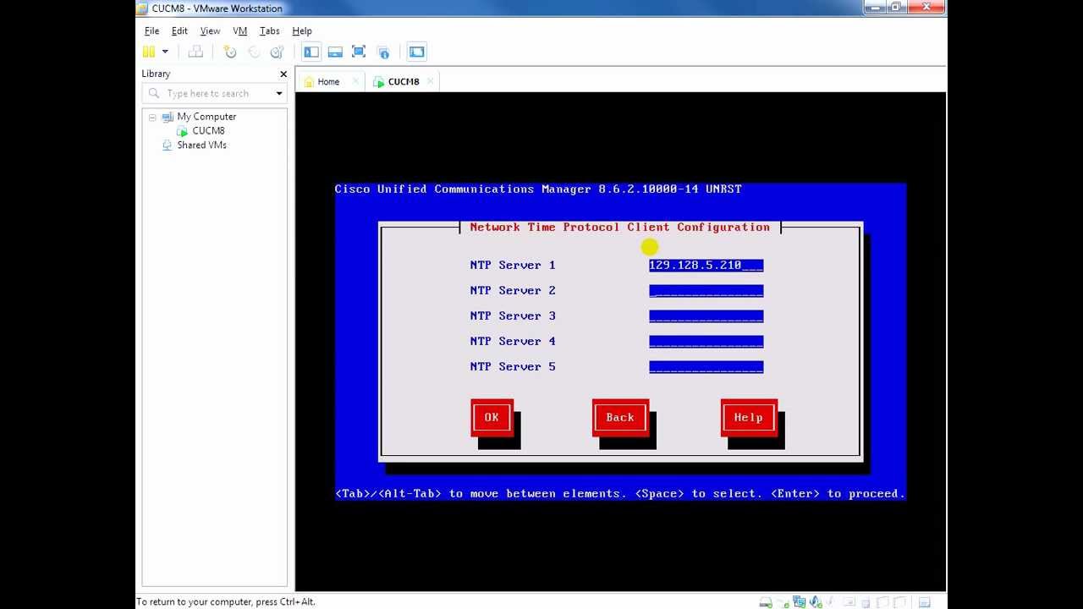
Task: Click the 'NTP Server 1' label
Action: click(x=513, y=265)
